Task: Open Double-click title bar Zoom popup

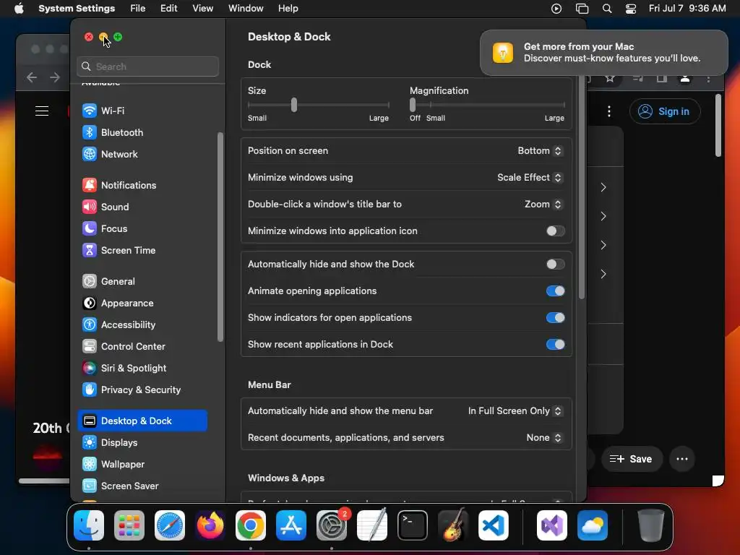Action: click(x=543, y=205)
